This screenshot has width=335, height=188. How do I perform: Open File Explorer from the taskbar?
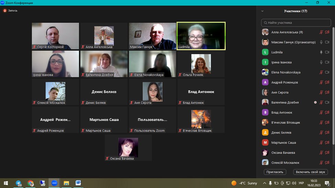[x=66, y=183]
